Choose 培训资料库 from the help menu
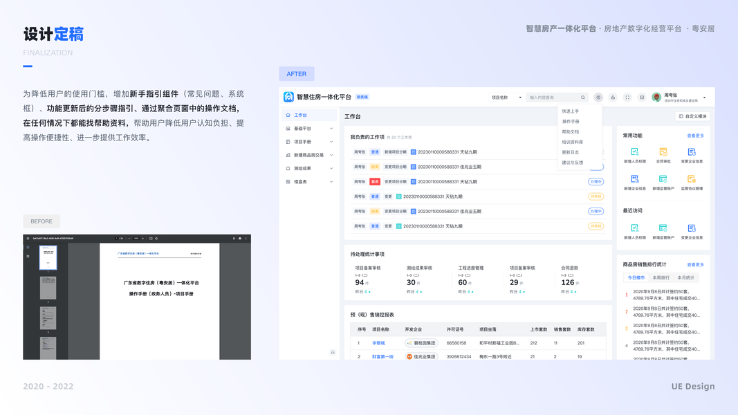Viewport: 738px width, 415px height. [572, 142]
